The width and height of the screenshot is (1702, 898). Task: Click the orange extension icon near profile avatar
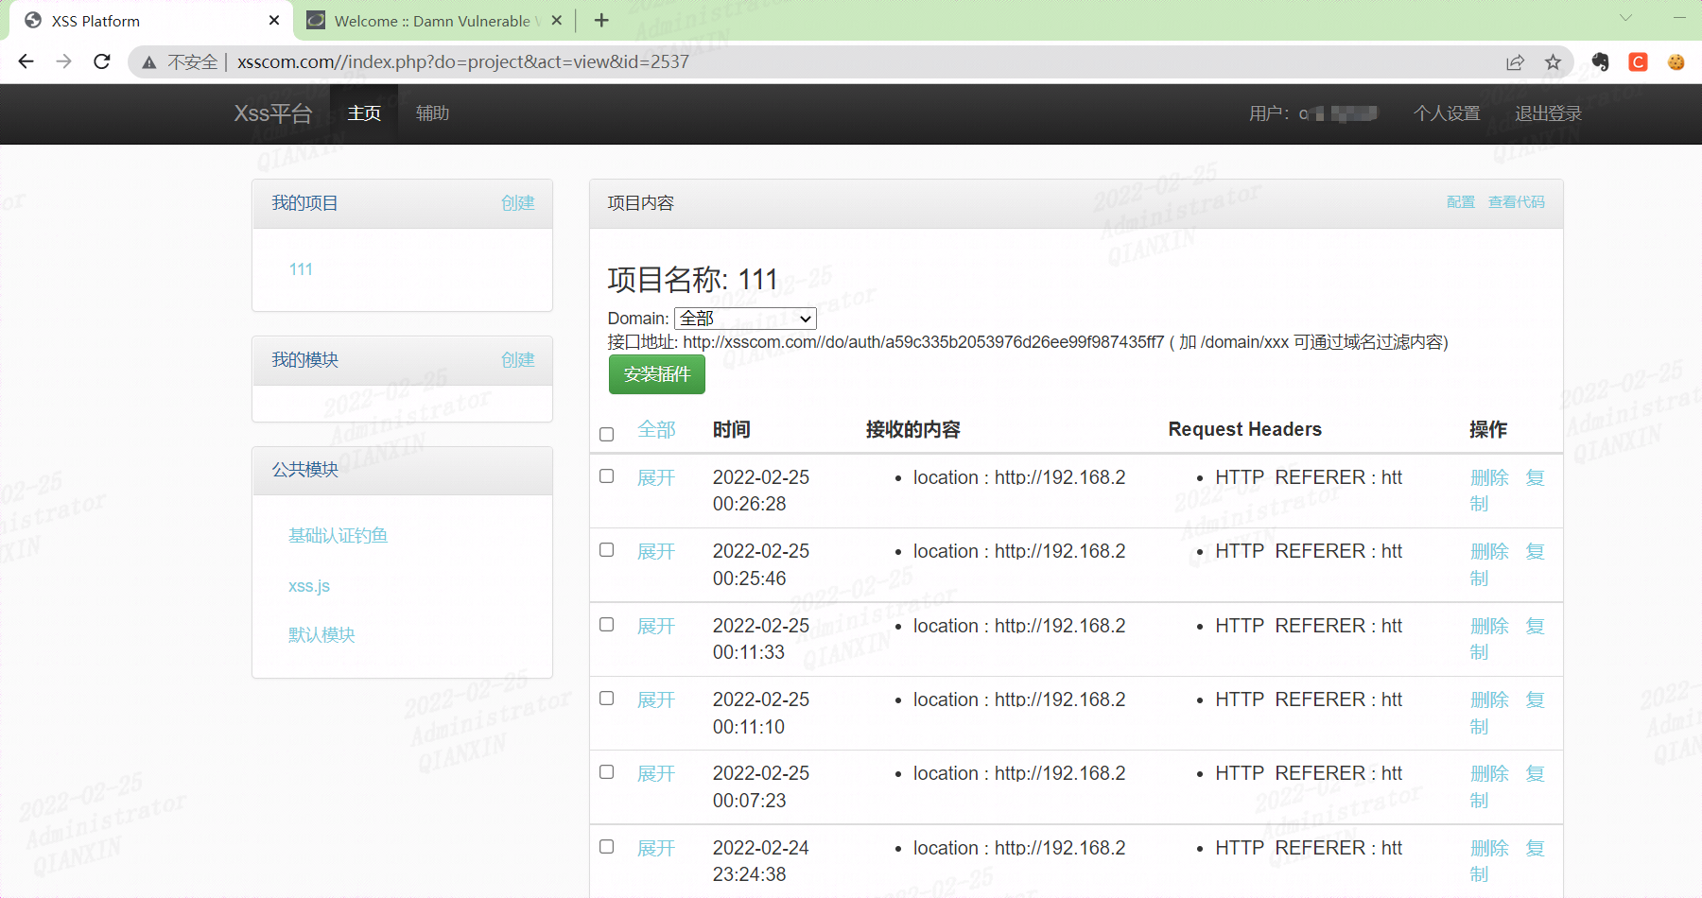click(x=1638, y=61)
